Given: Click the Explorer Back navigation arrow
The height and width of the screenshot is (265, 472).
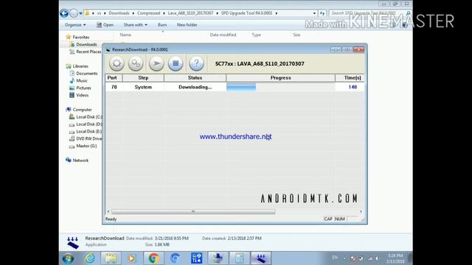Looking at the screenshot, I should pyautogui.click(x=64, y=13).
